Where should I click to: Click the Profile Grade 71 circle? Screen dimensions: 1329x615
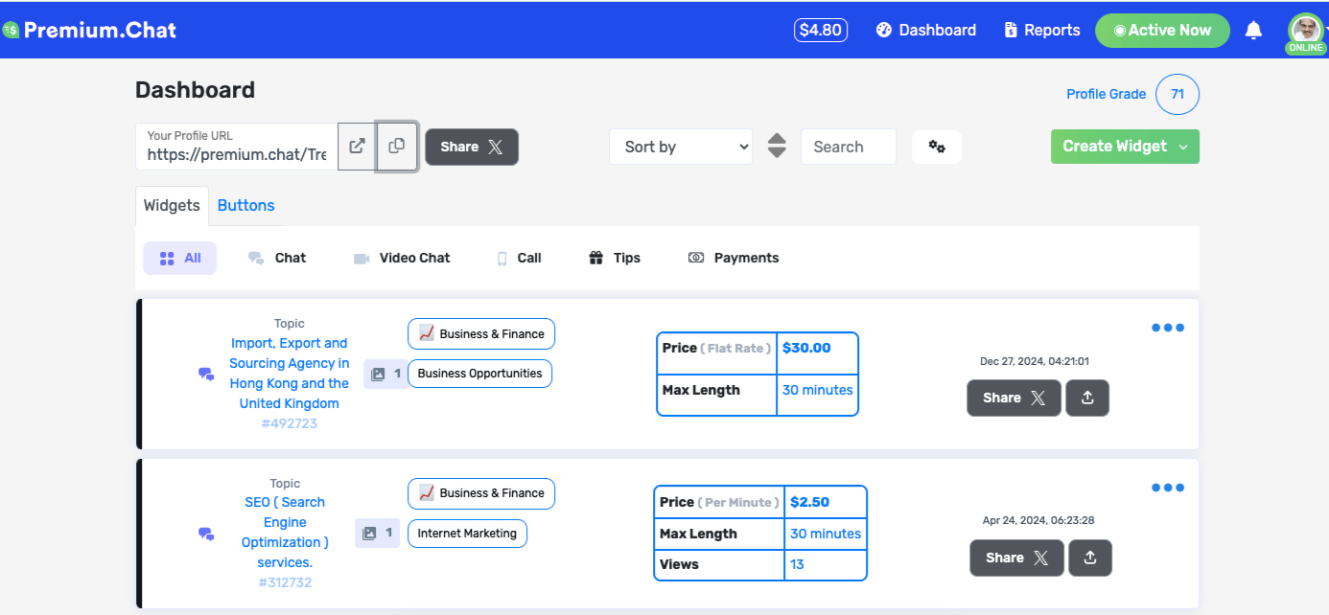tap(1177, 94)
